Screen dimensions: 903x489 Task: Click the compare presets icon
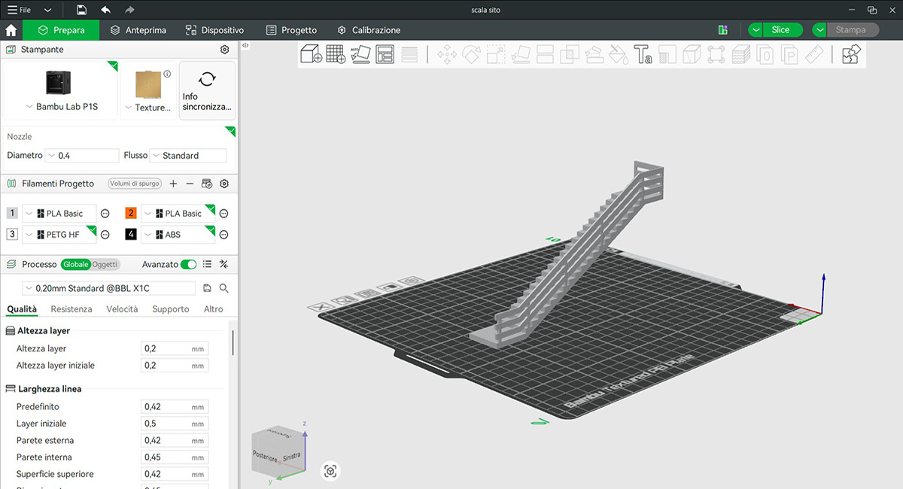click(223, 264)
